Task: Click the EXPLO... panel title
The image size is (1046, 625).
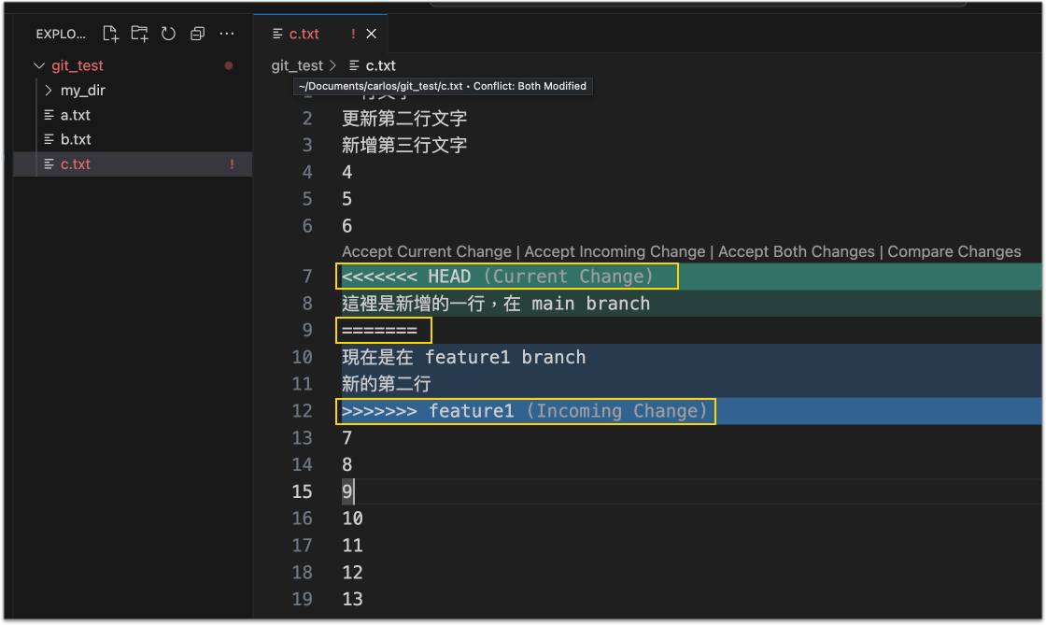Action: click(x=61, y=34)
